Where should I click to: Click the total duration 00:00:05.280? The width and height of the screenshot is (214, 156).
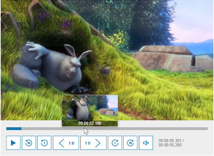tap(170, 145)
